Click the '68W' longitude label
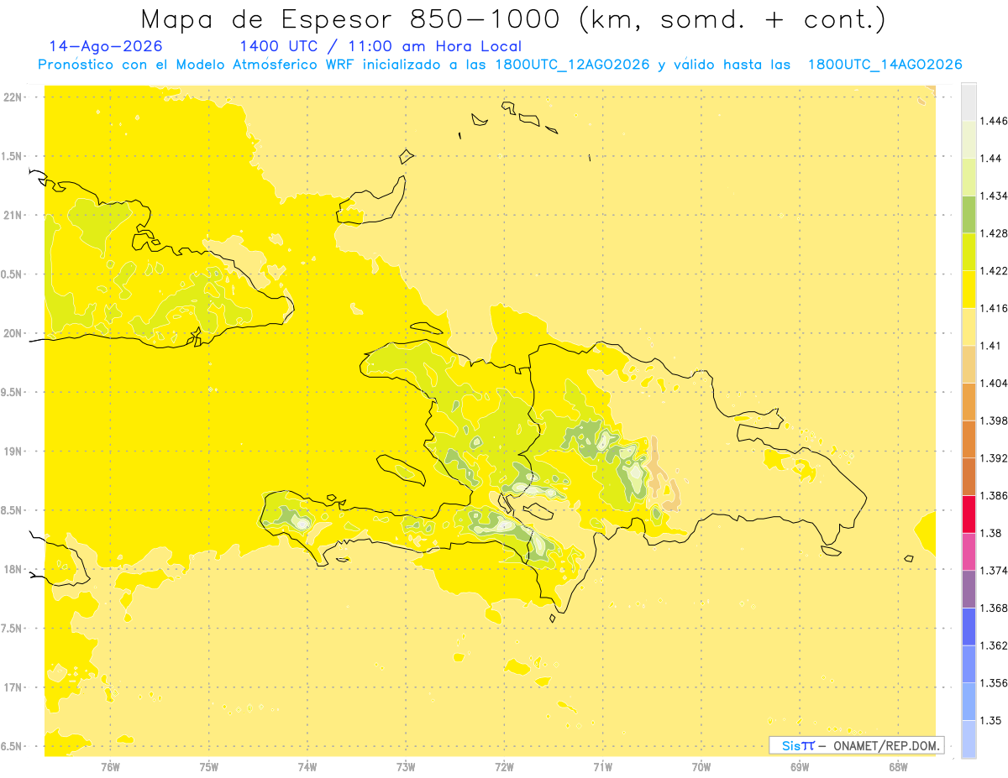This screenshot has width=1008, height=778. (898, 767)
